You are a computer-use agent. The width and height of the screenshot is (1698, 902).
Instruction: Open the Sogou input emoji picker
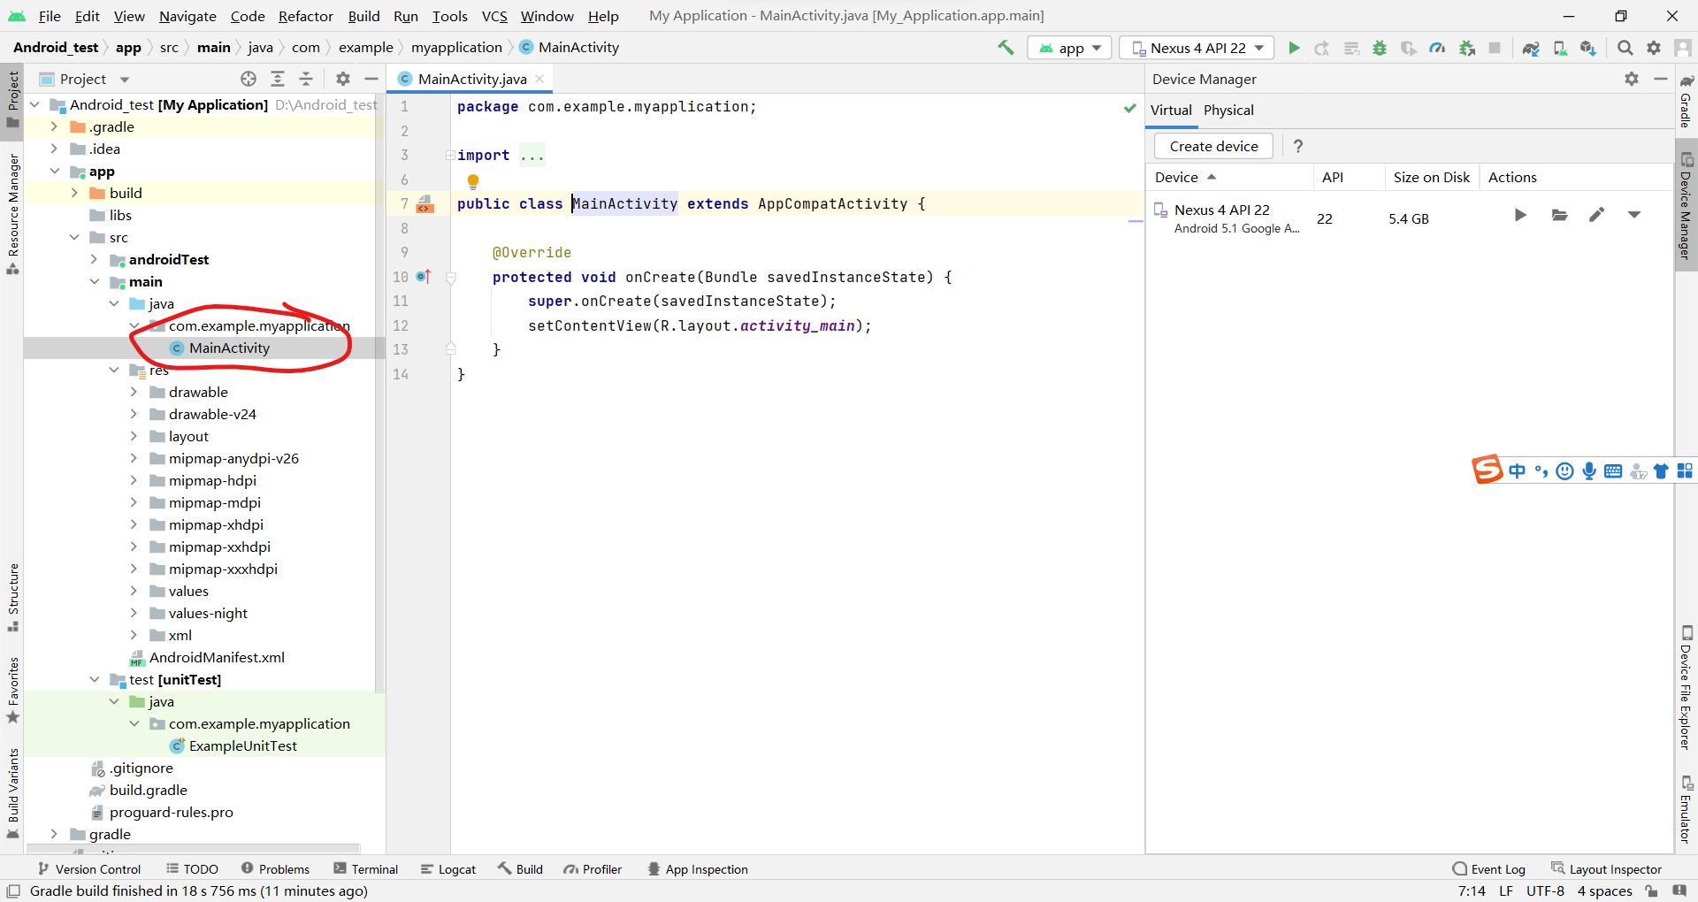(x=1565, y=470)
